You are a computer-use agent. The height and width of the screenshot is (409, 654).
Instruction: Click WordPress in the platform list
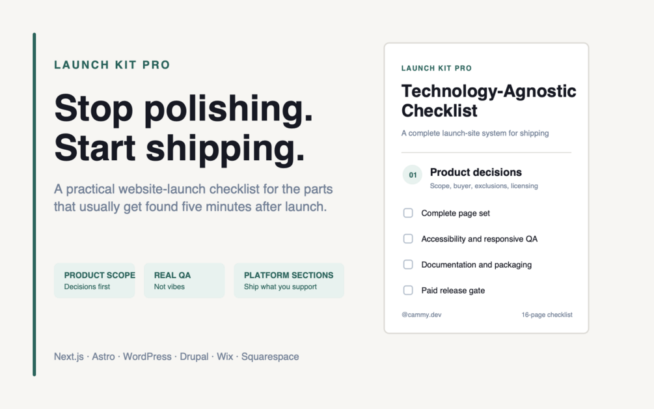tap(147, 357)
